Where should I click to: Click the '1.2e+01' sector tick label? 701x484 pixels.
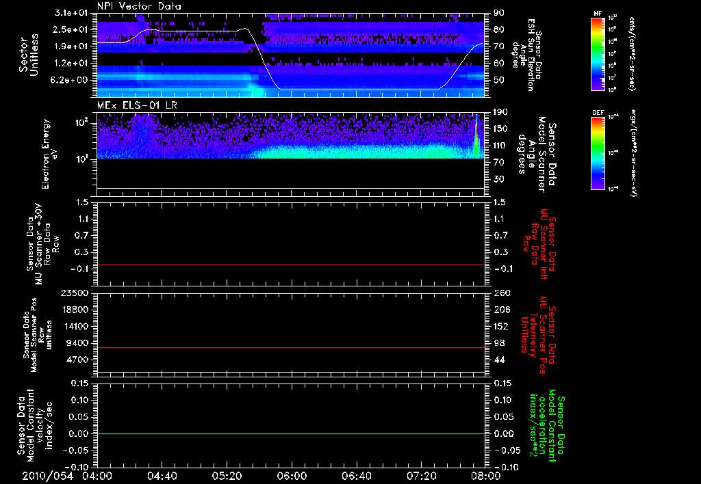click(x=71, y=64)
